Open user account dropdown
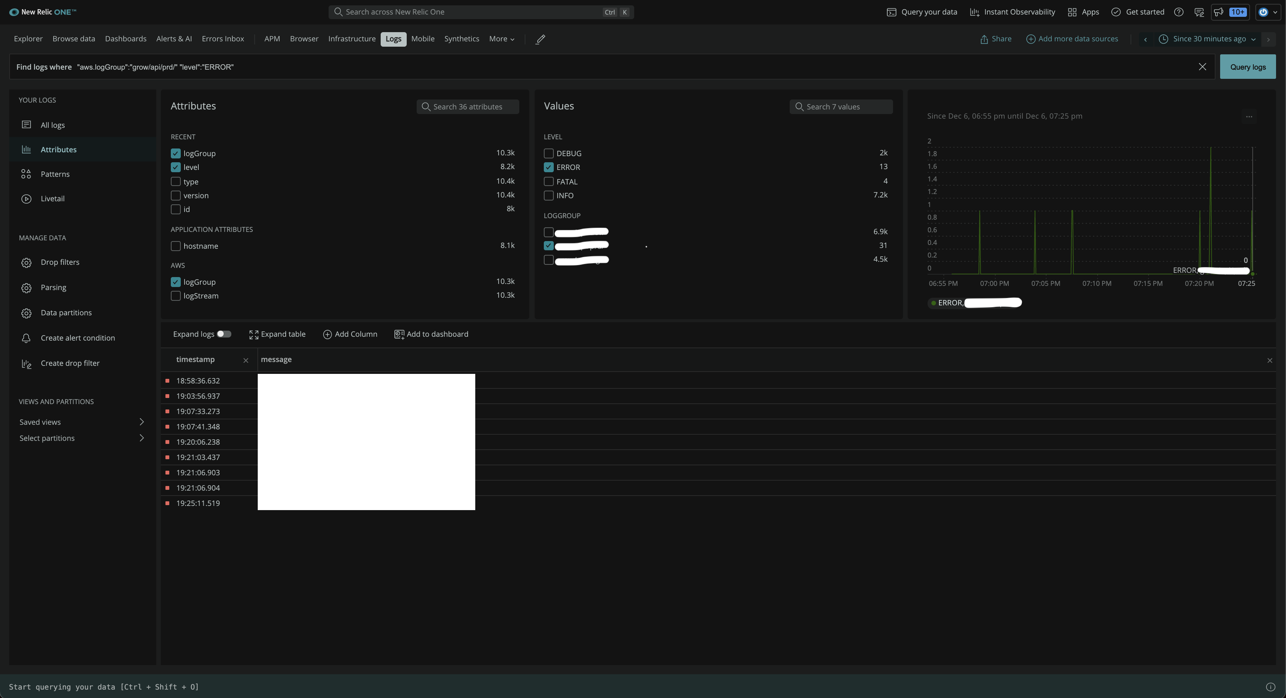The height and width of the screenshot is (698, 1286). pos(1268,12)
